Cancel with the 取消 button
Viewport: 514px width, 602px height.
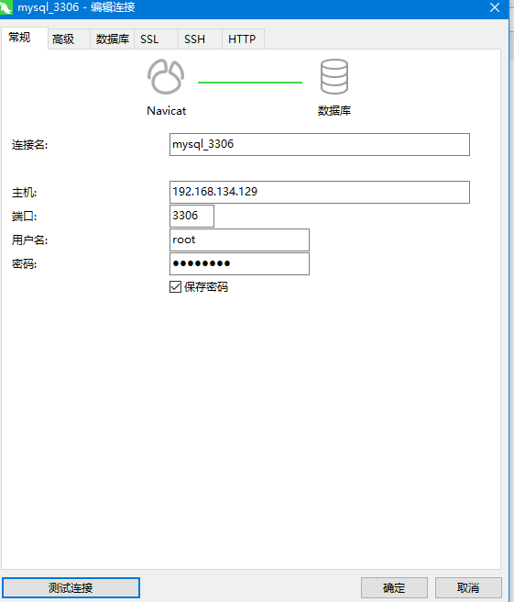click(468, 588)
